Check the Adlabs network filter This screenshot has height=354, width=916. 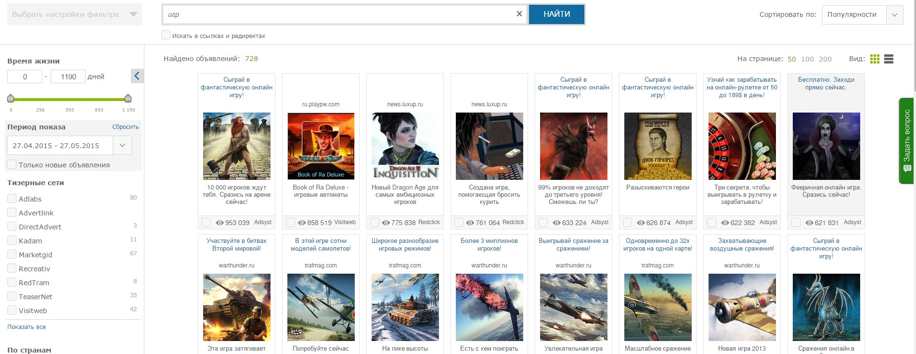(x=12, y=199)
